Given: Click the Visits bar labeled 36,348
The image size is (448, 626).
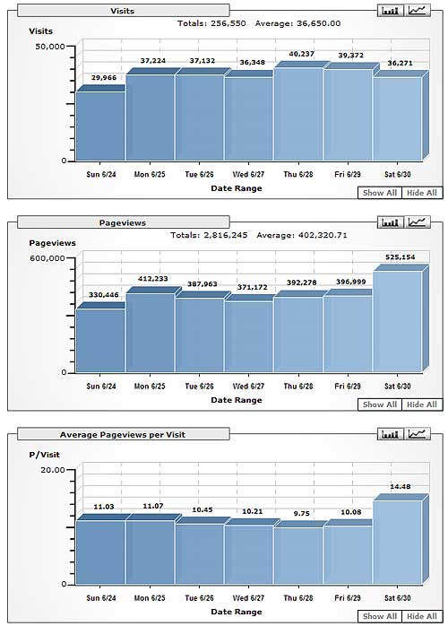Looking at the screenshot, I should pos(249,119).
